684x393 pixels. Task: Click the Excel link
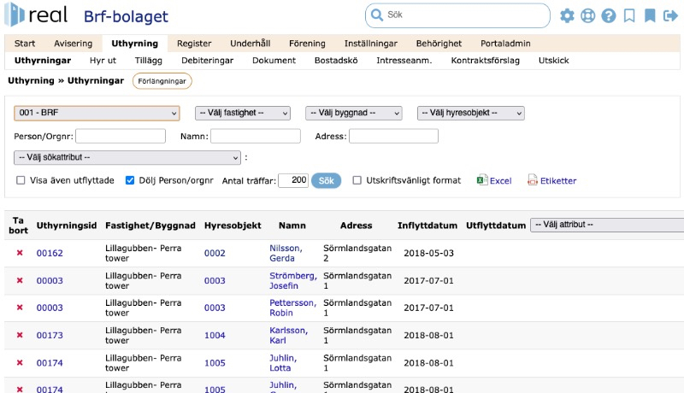tap(500, 180)
